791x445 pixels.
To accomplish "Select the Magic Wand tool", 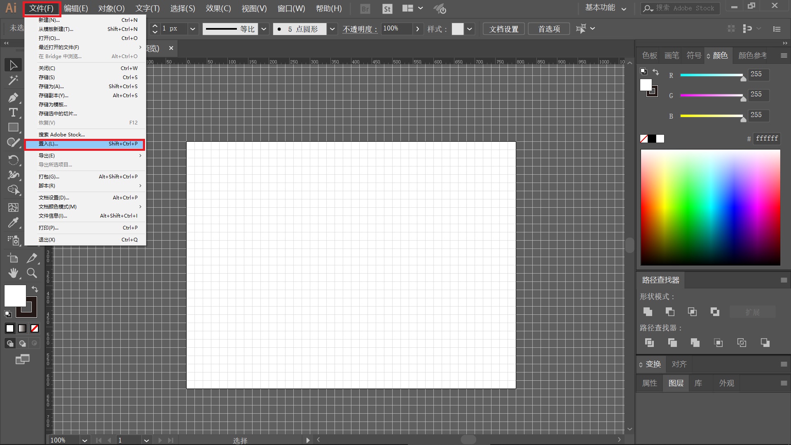I will click(x=13, y=80).
